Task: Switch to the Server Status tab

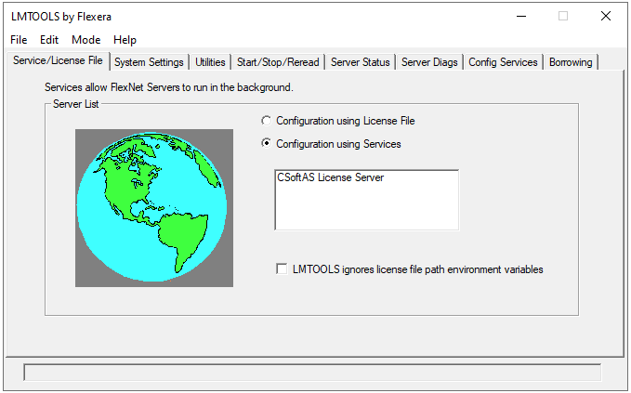Action: click(x=360, y=62)
